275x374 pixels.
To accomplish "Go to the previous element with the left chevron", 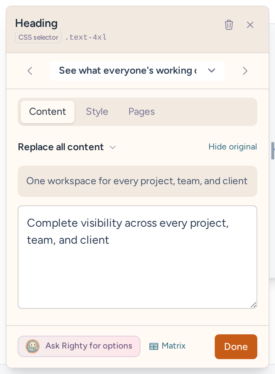I will coord(30,71).
